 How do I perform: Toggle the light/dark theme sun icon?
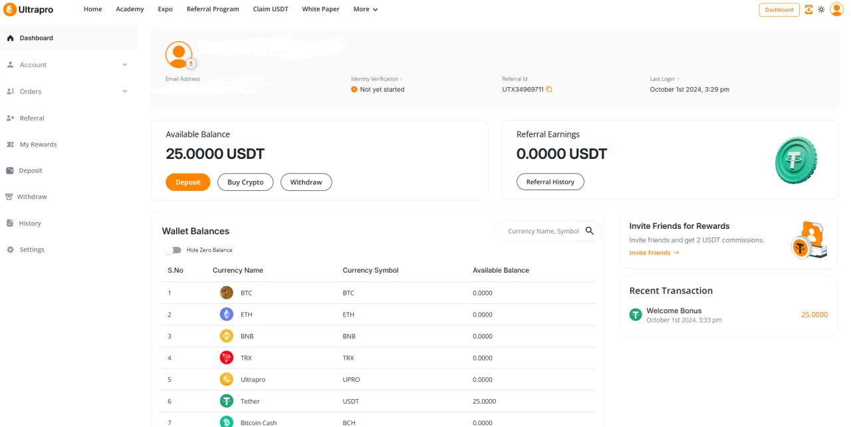(x=821, y=9)
